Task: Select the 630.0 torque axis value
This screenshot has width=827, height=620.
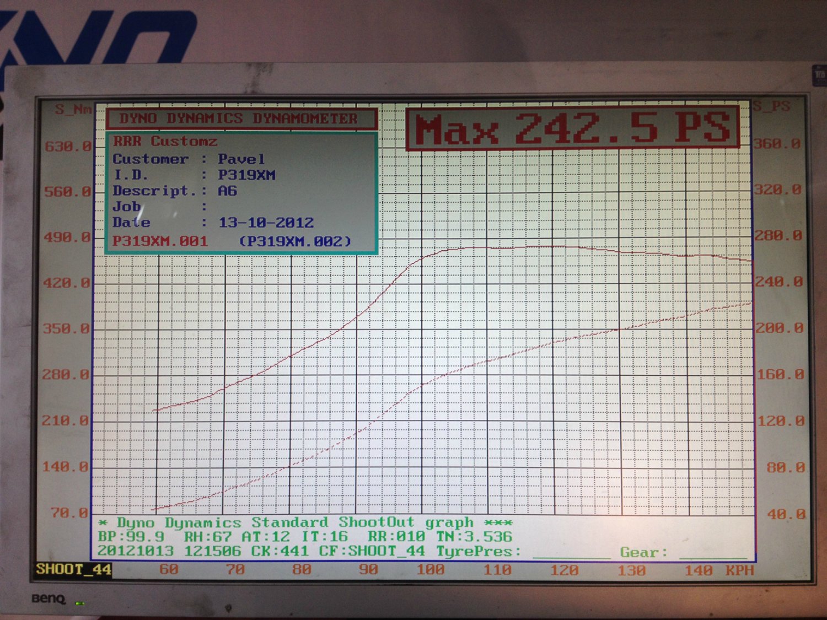Action: point(68,147)
